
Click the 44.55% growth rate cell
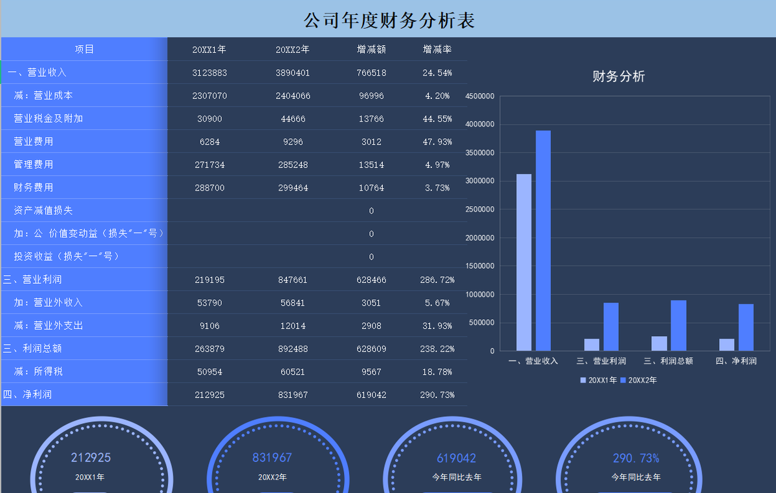437,119
